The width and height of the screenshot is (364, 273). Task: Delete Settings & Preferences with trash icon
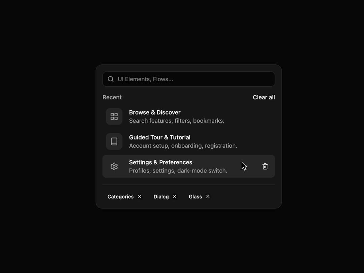265,166
